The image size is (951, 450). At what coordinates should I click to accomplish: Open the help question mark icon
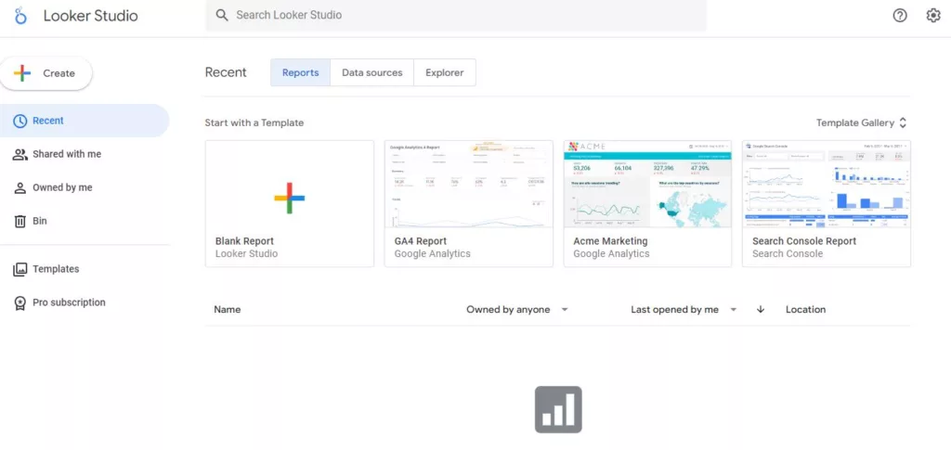click(x=900, y=16)
